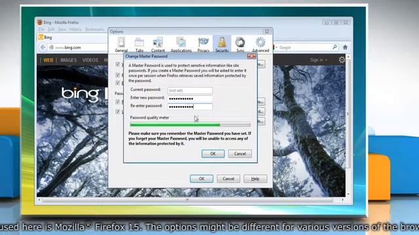
Task: Toggle the second Passwords section checkbox
Action: (x=118, y=112)
